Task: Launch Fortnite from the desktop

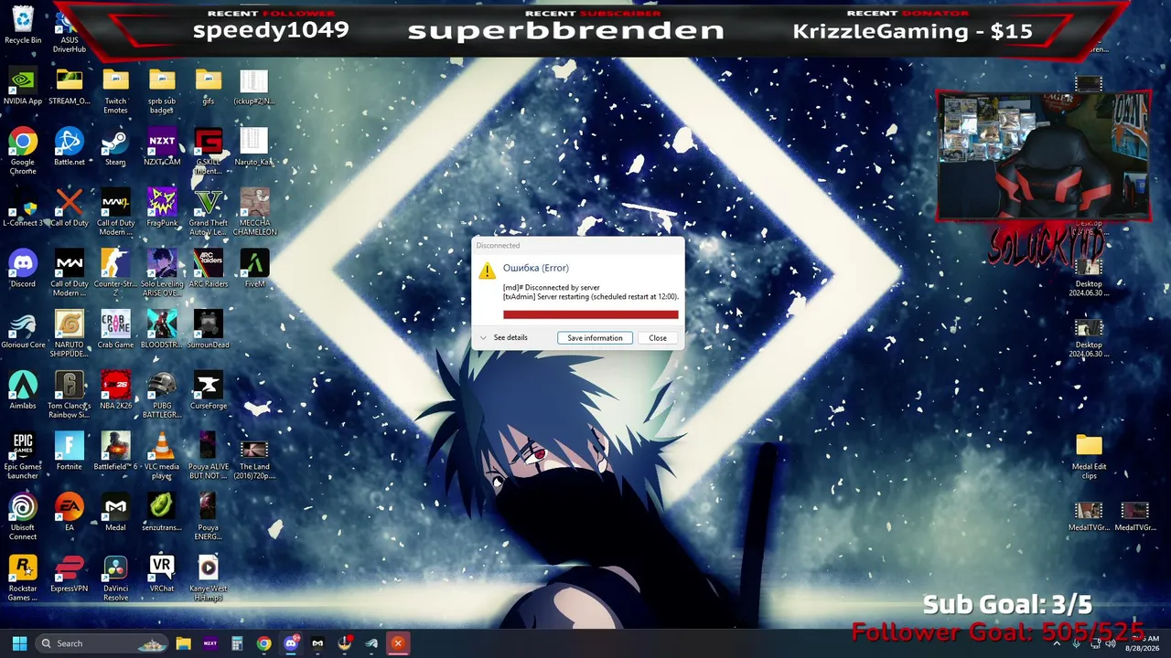Action: [x=70, y=453]
